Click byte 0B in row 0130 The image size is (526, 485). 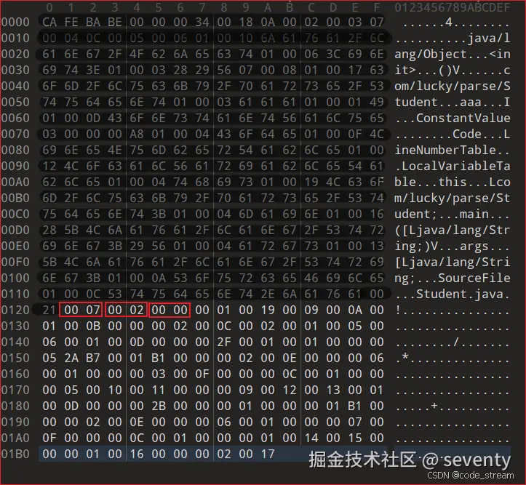[93, 326]
